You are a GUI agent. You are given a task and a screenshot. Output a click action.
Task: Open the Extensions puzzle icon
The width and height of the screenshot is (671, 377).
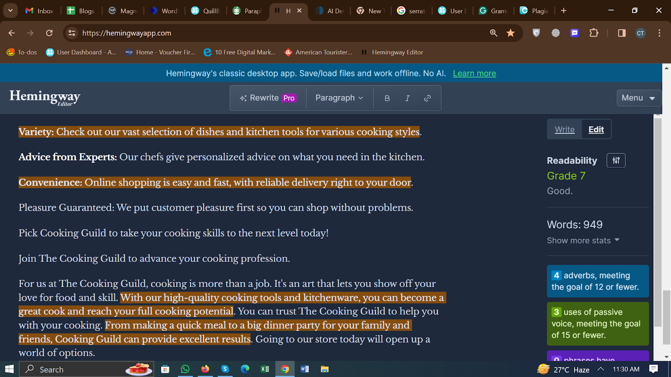click(594, 33)
